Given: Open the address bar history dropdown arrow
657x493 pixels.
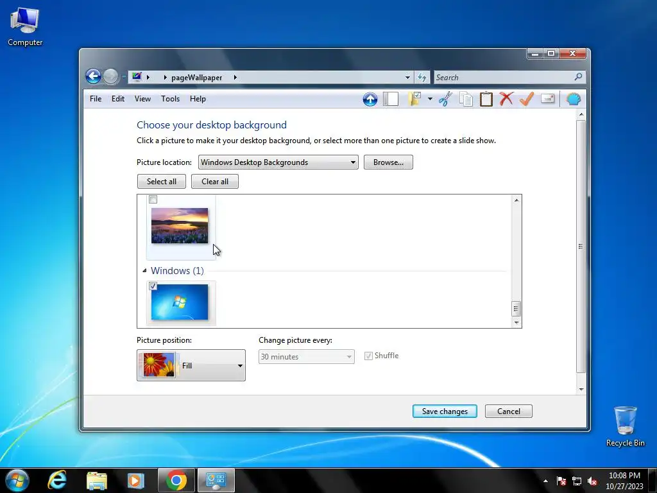Looking at the screenshot, I should 407,77.
